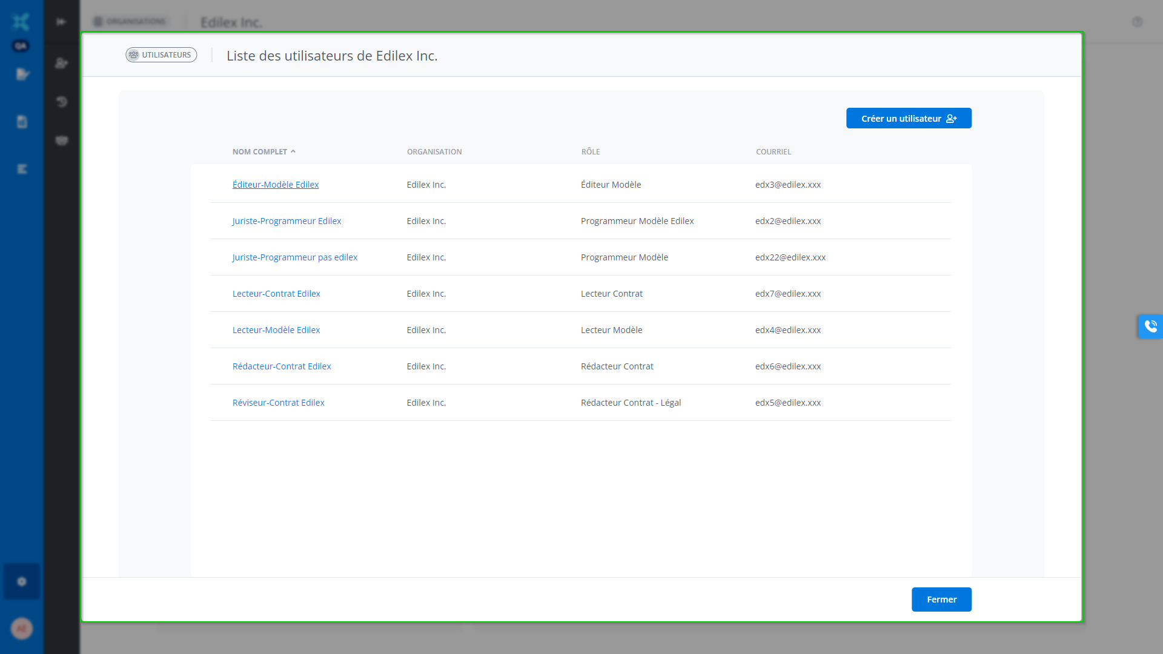Click the help icon at the top right

pyautogui.click(x=1137, y=22)
